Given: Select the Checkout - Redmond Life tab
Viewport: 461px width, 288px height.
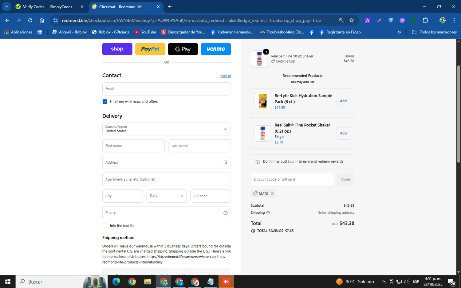Looking at the screenshot, I should (121, 7).
